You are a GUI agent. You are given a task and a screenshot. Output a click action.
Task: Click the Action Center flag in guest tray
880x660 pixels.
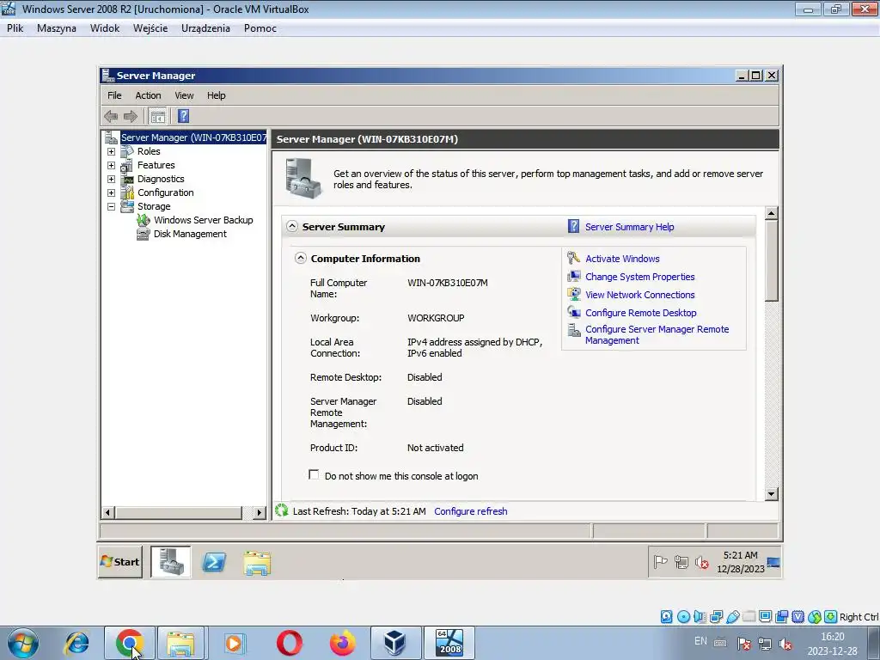[x=661, y=562]
